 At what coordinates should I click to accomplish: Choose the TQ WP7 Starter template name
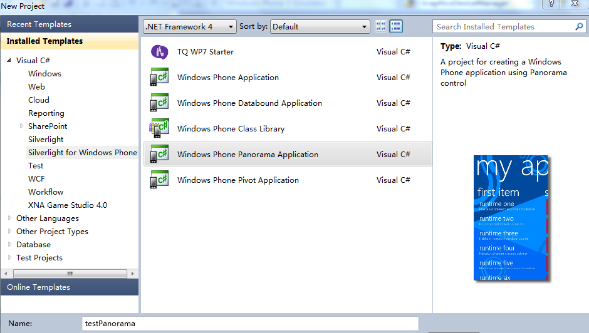click(206, 52)
